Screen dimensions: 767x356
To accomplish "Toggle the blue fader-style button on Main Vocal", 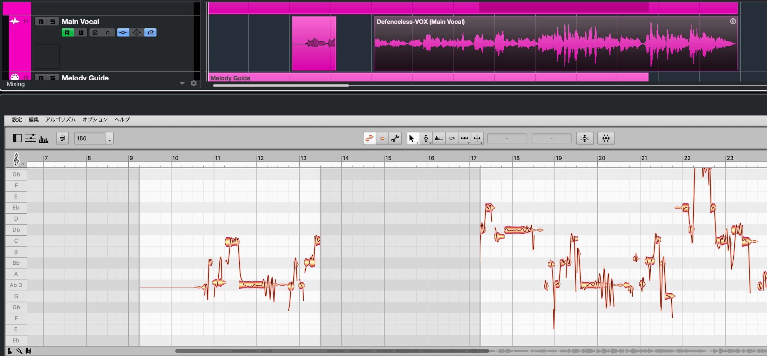I will tap(123, 33).
